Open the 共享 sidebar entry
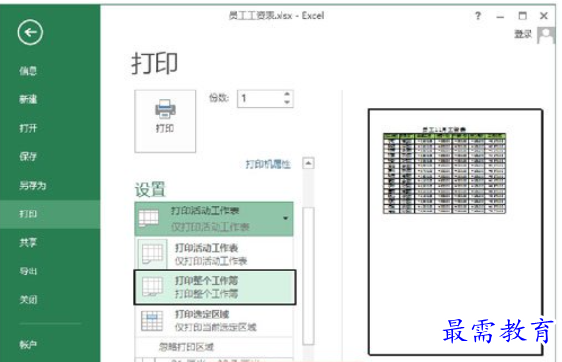 click(28, 242)
